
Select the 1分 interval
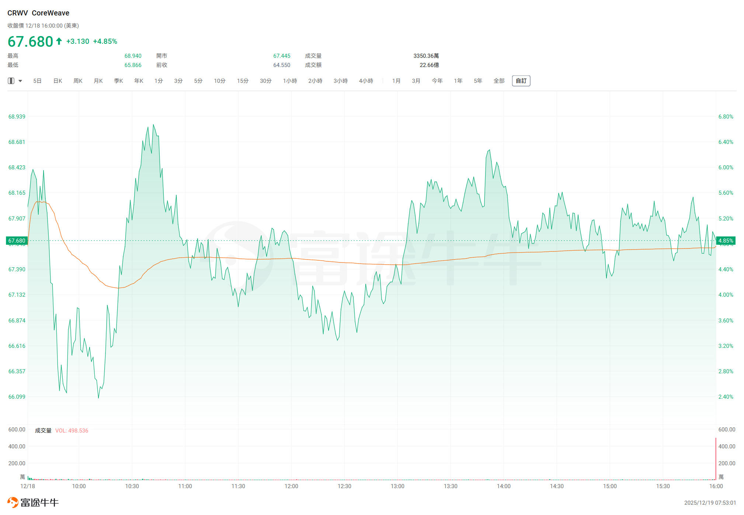tap(159, 81)
